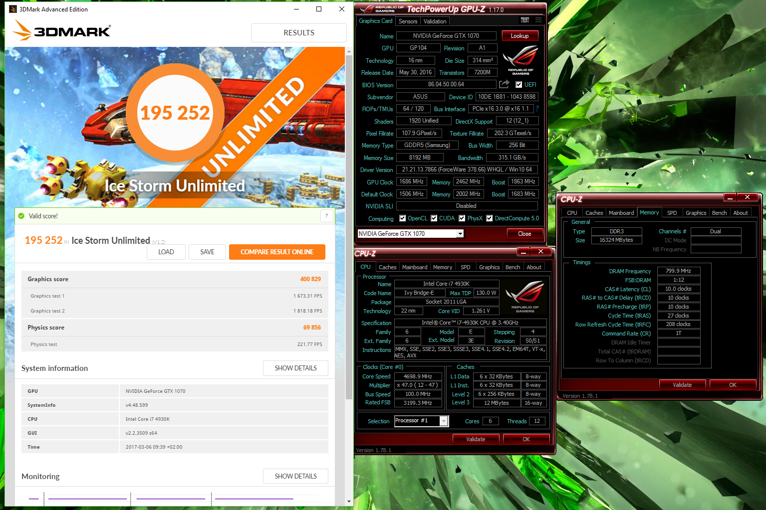Click the BIOS export share arrow icon
This screenshot has height=510, width=766.
click(x=505, y=84)
